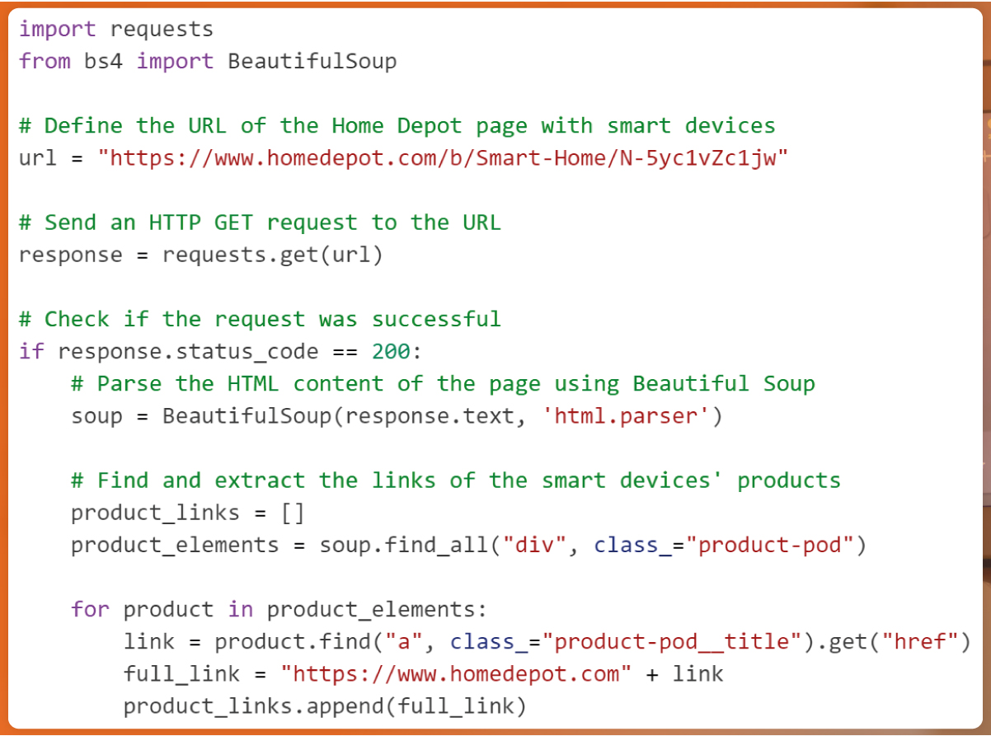Click the 'product_elements = soup.find_all' line
This screenshot has width=991, height=736.
[x=469, y=545]
